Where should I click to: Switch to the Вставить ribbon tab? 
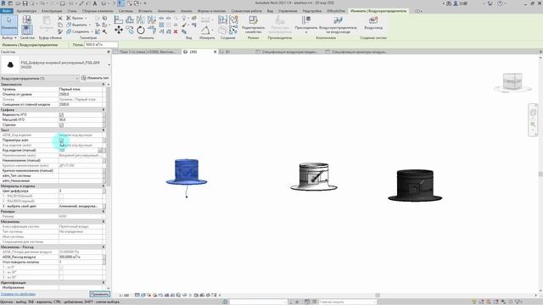145,11
